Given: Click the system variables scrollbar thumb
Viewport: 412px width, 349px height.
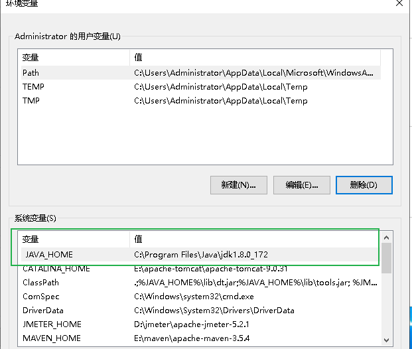Looking at the screenshot, I should point(386,258).
